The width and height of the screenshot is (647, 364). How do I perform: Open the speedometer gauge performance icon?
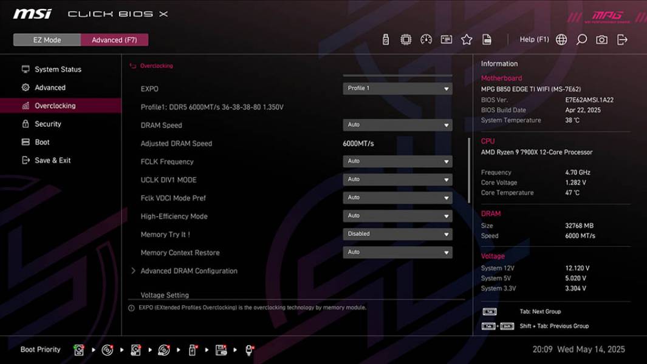426,39
